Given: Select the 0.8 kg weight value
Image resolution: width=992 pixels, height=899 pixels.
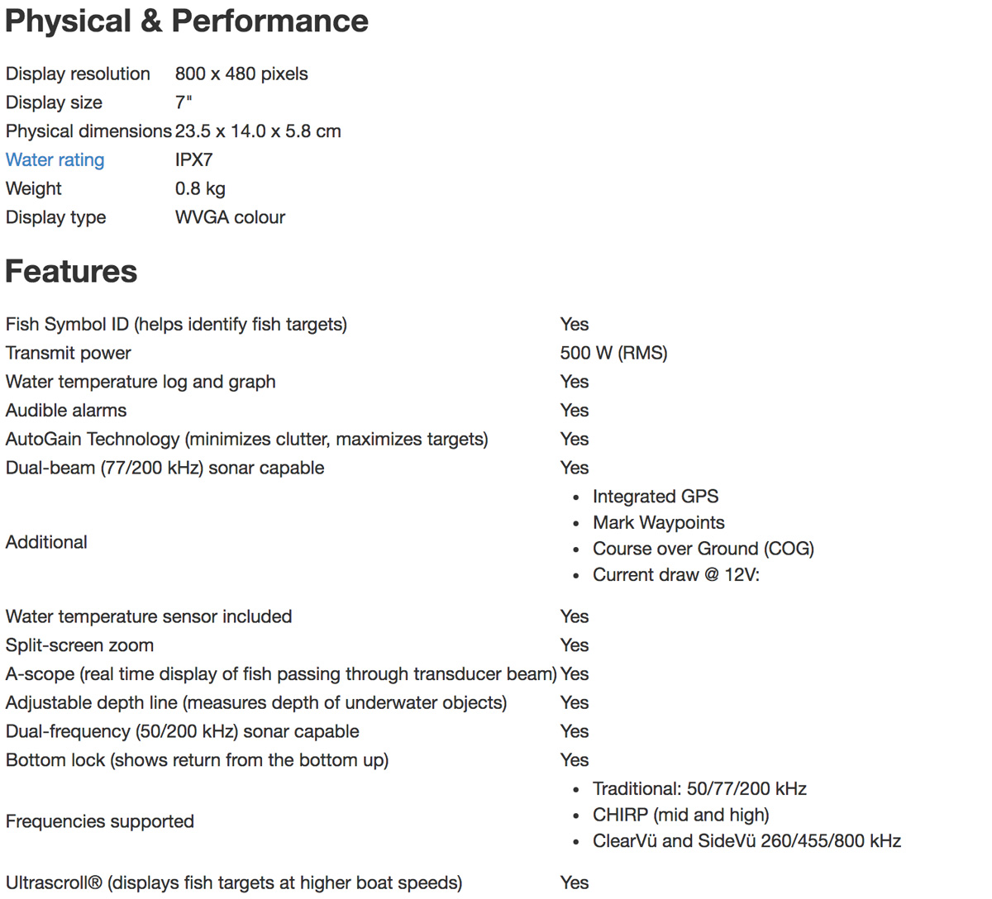Looking at the screenshot, I should click(x=200, y=189).
